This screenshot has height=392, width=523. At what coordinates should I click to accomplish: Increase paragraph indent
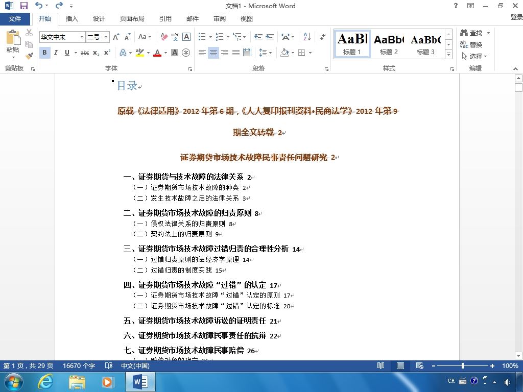tap(270, 37)
